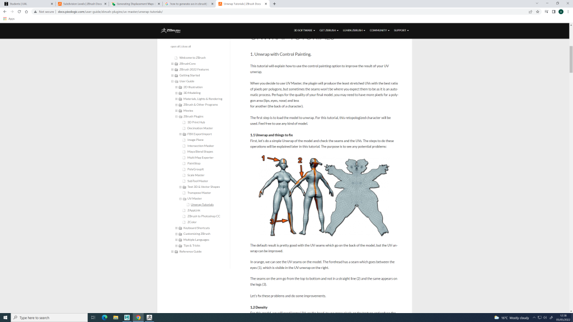Go back using browser back arrow
Image resolution: width=573 pixels, height=322 pixels.
pos(4,12)
